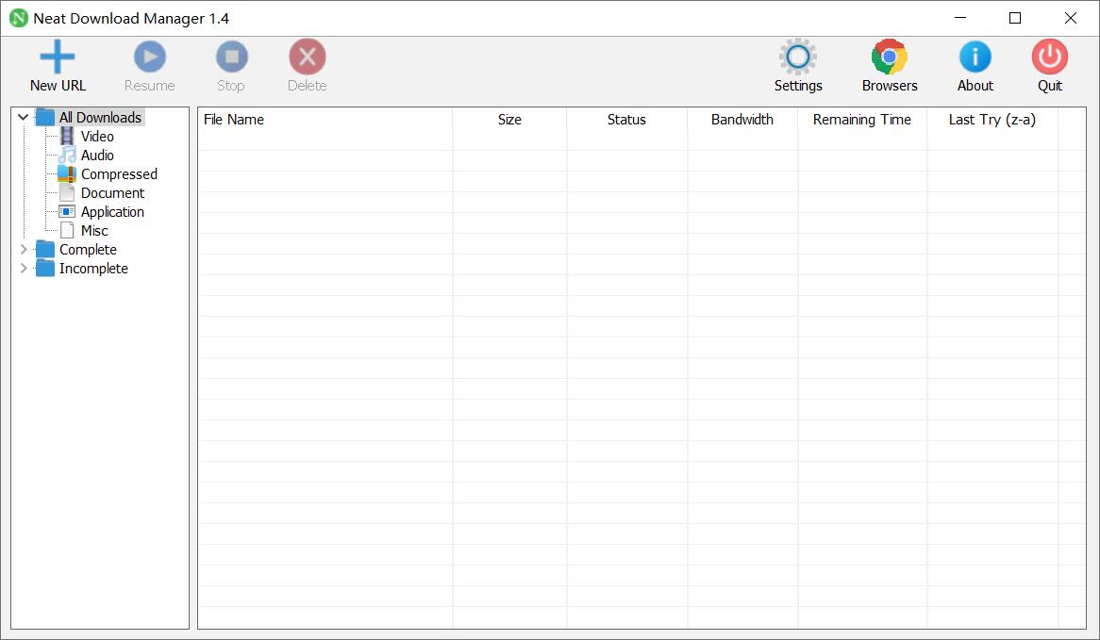Click the Stop download icon
The image size is (1100, 640).
(x=231, y=57)
